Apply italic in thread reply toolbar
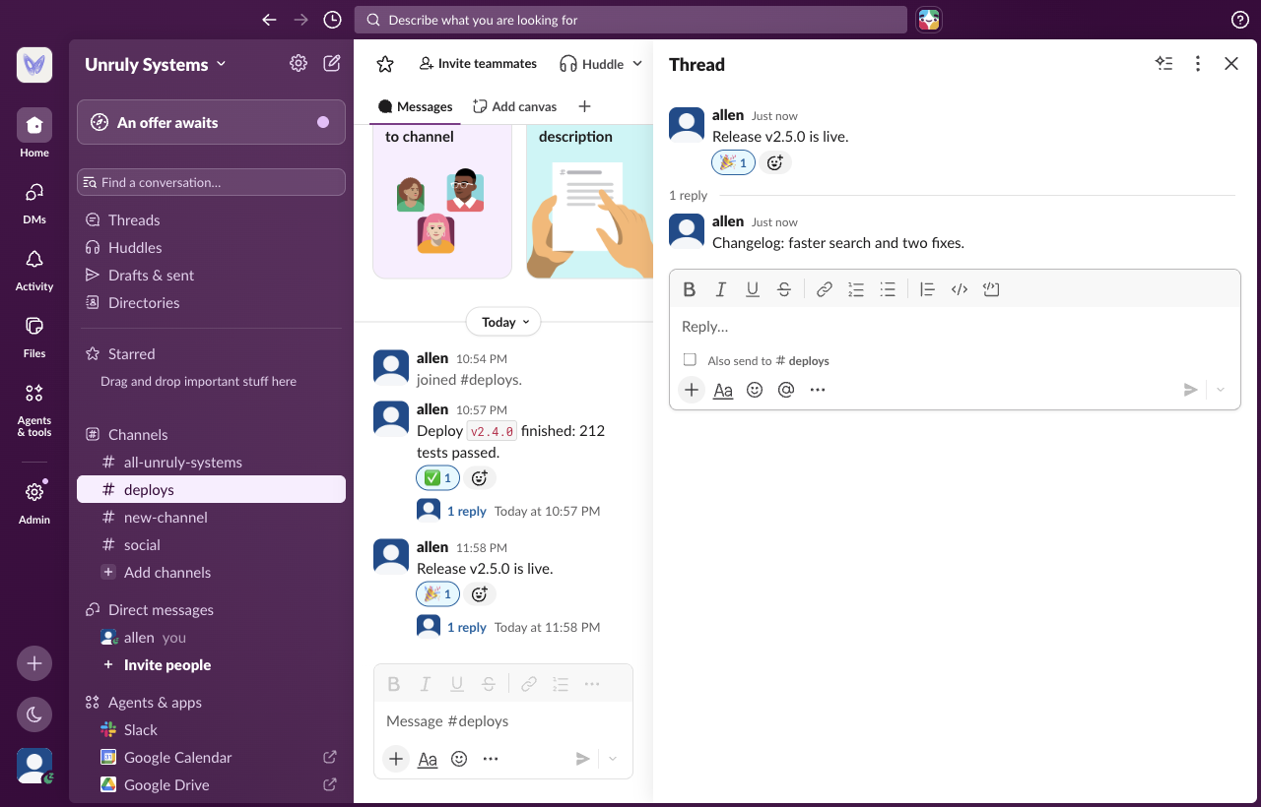 point(721,289)
